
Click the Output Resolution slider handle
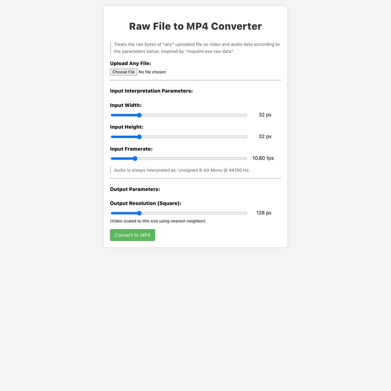[x=139, y=213]
